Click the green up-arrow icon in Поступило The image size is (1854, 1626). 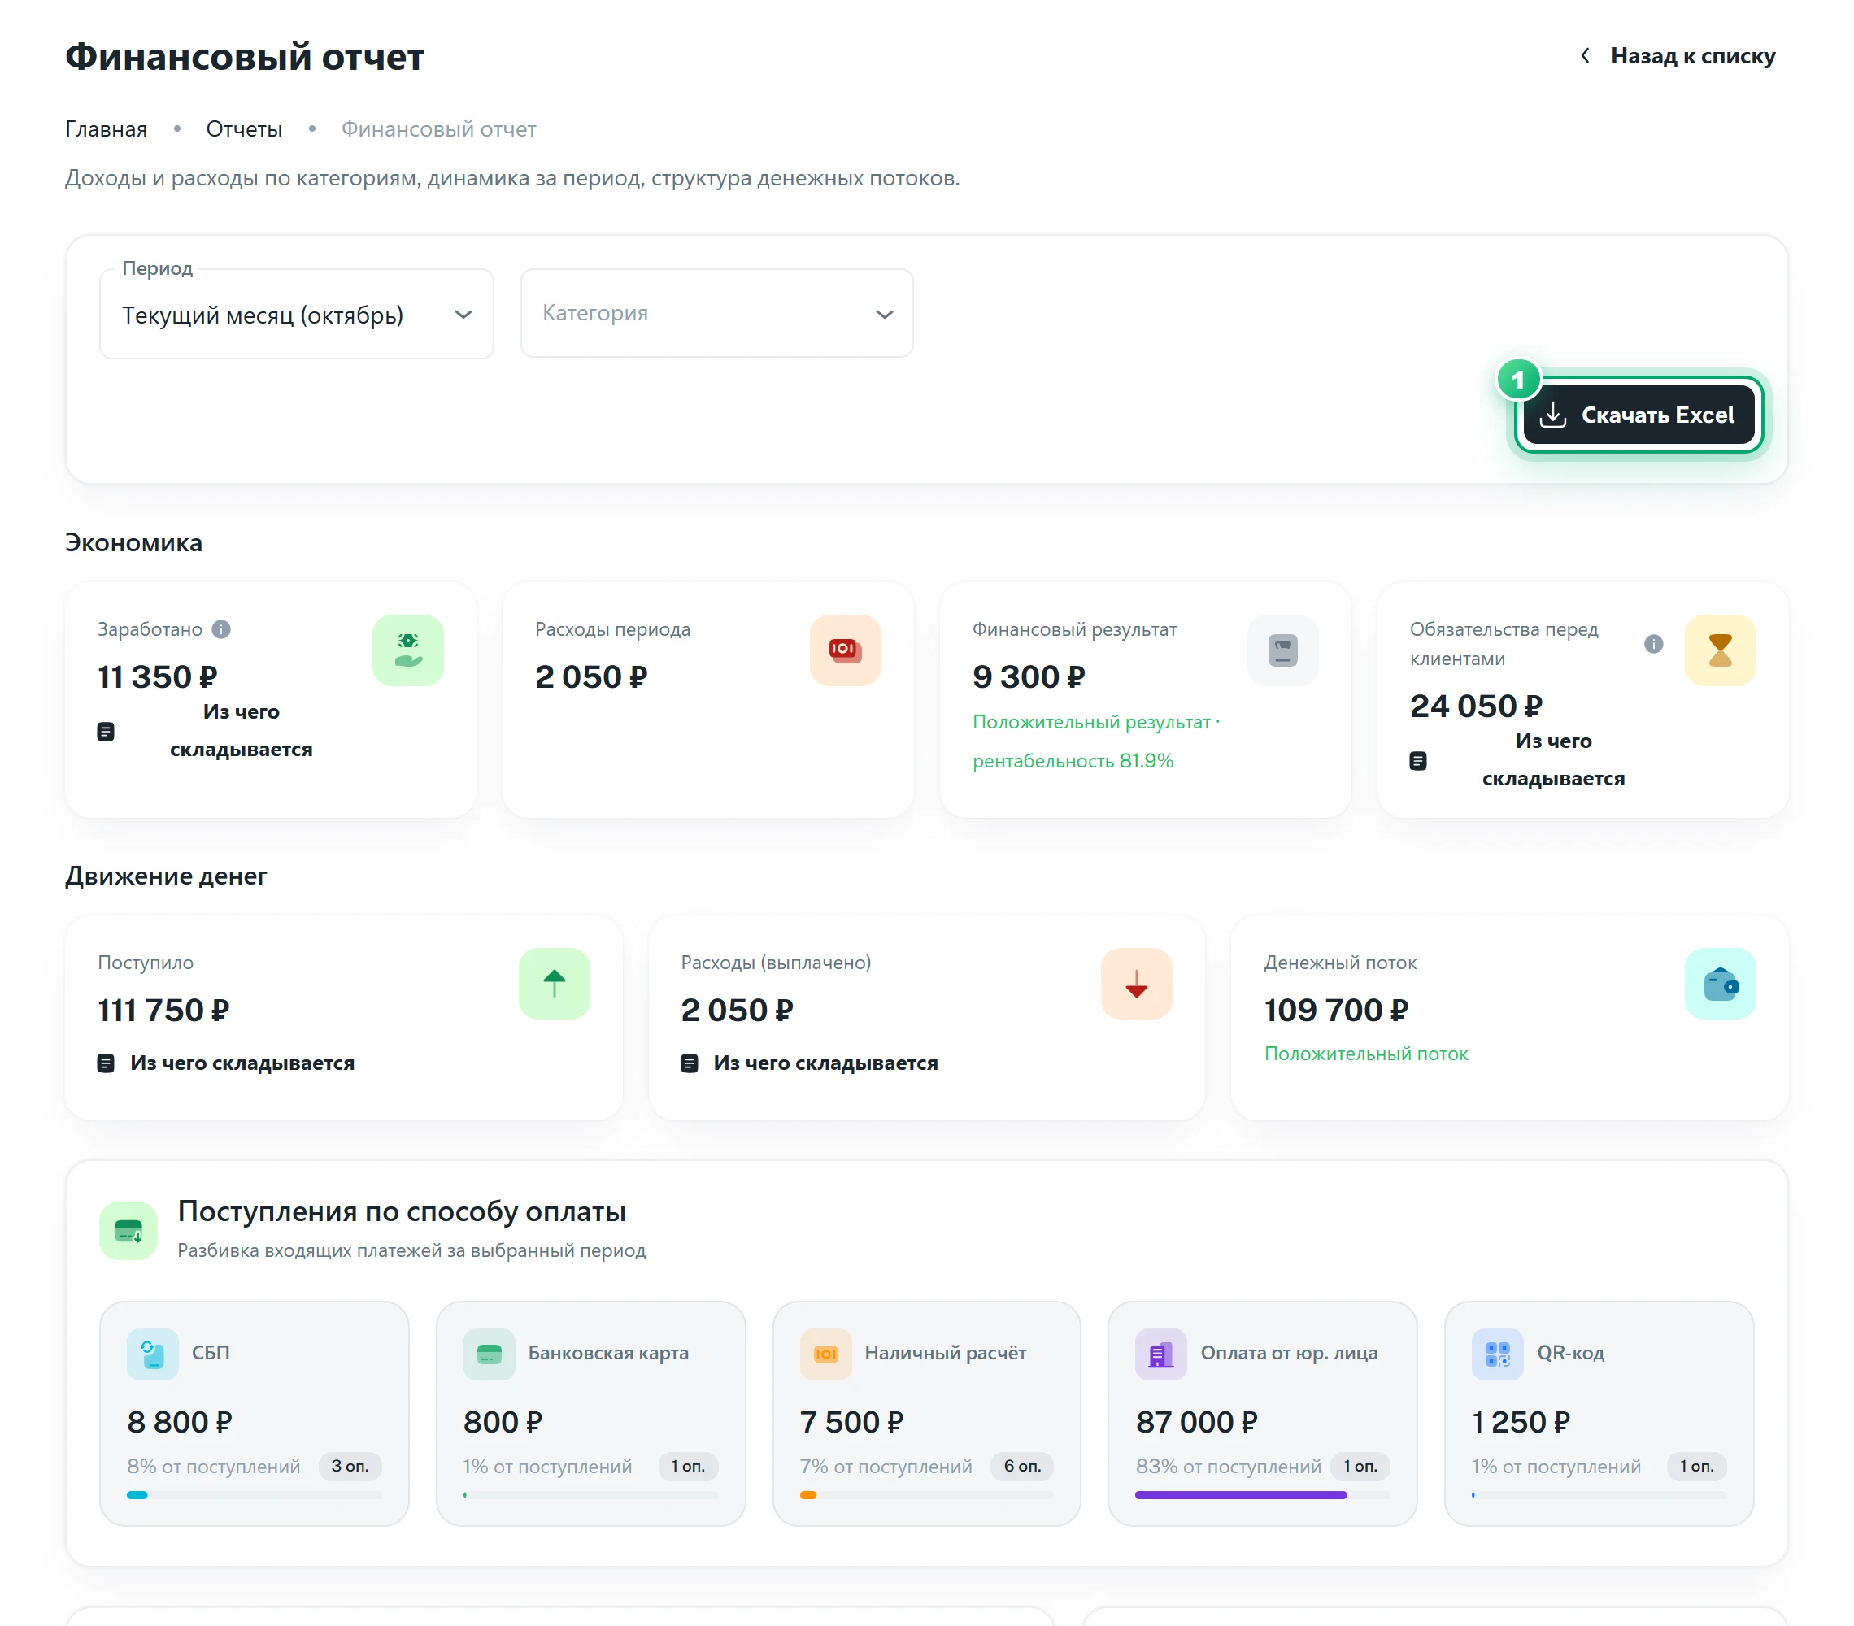pos(555,984)
